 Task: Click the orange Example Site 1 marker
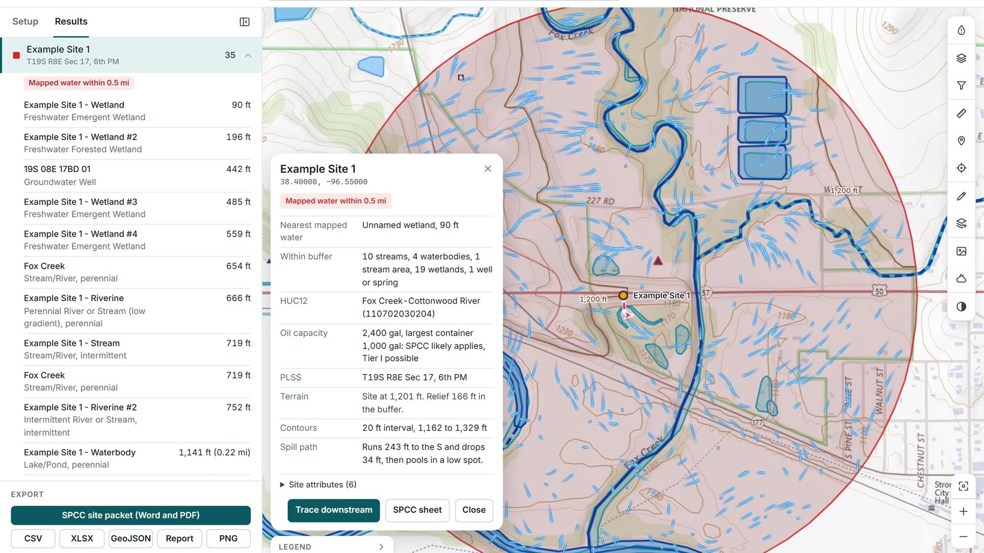(623, 296)
